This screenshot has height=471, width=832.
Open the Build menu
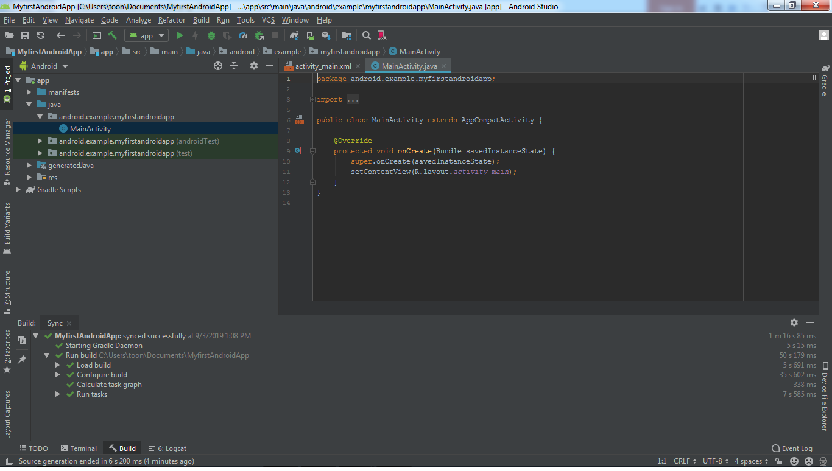pos(201,19)
